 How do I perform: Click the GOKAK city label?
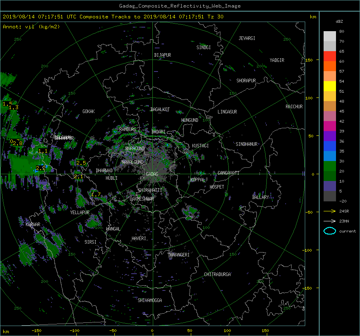tap(88, 111)
